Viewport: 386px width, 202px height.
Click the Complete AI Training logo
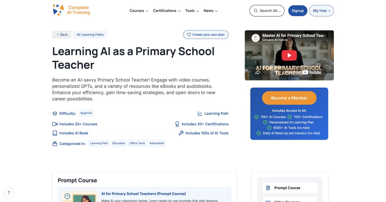(71, 10)
